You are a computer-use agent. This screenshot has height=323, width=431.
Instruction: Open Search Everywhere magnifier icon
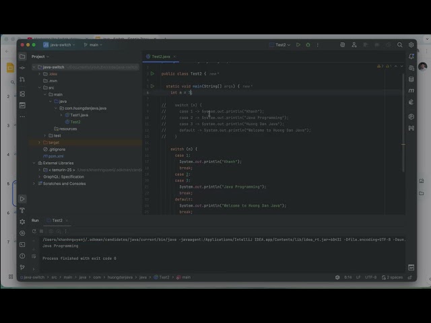[399, 45]
